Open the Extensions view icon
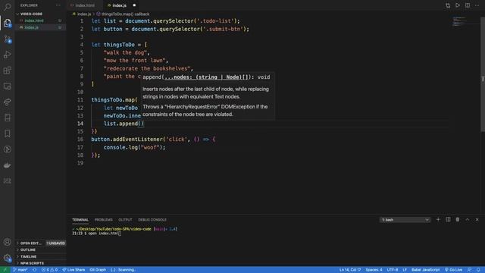The height and width of the screenshot is (273, 485). click(x=7, y=71)
